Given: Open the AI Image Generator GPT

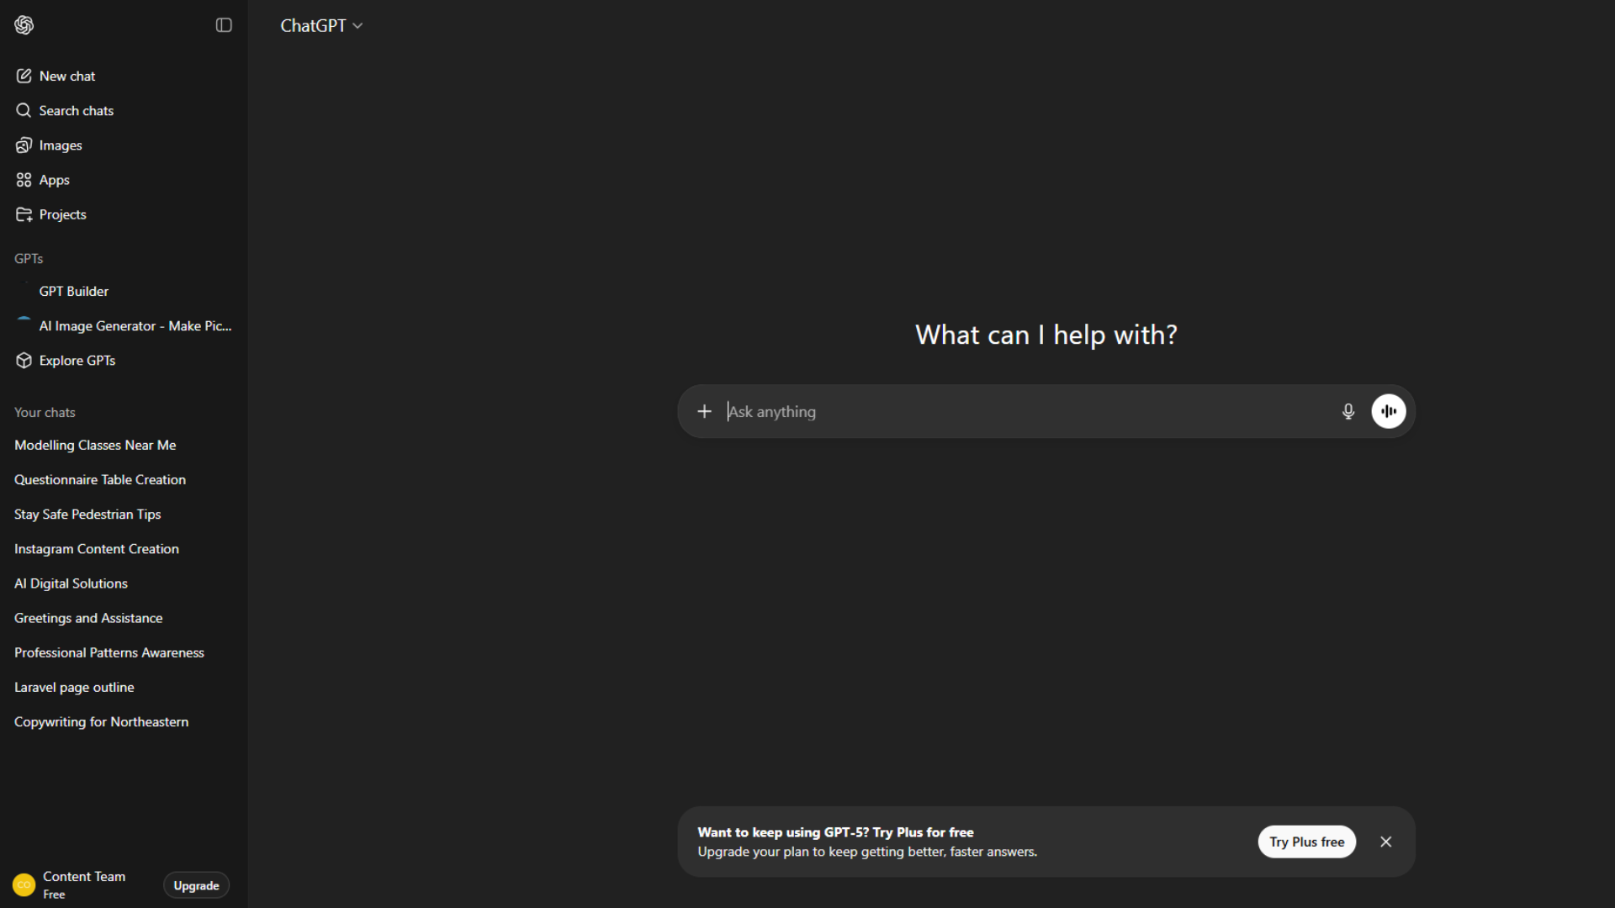Looking at the screenshot, I should (135, 325).
